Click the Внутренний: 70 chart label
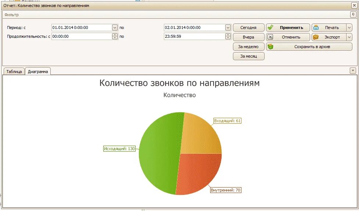The height and width of the screenshot is (211, 359). [226, 190]
